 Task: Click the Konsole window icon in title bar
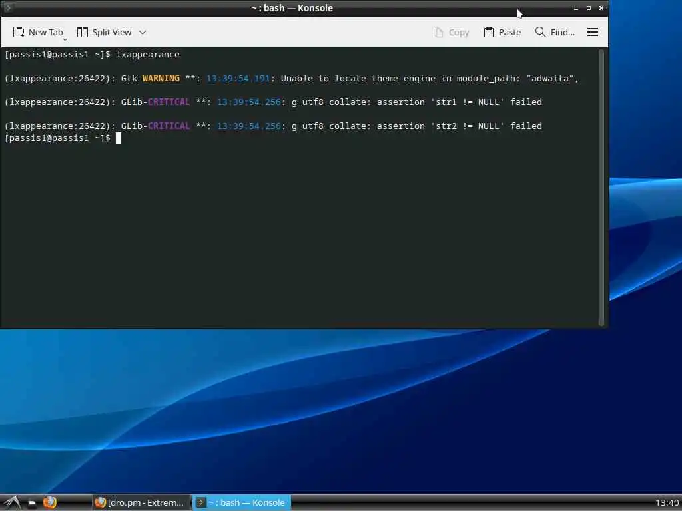(8, 7)
